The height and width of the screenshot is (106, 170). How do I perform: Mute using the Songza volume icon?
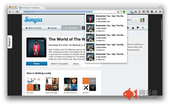(128, 28)
